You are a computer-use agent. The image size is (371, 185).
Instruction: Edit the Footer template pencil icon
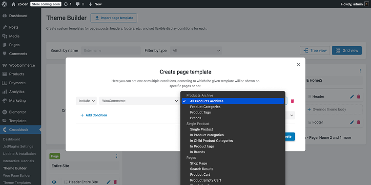(x=352, y=122)
